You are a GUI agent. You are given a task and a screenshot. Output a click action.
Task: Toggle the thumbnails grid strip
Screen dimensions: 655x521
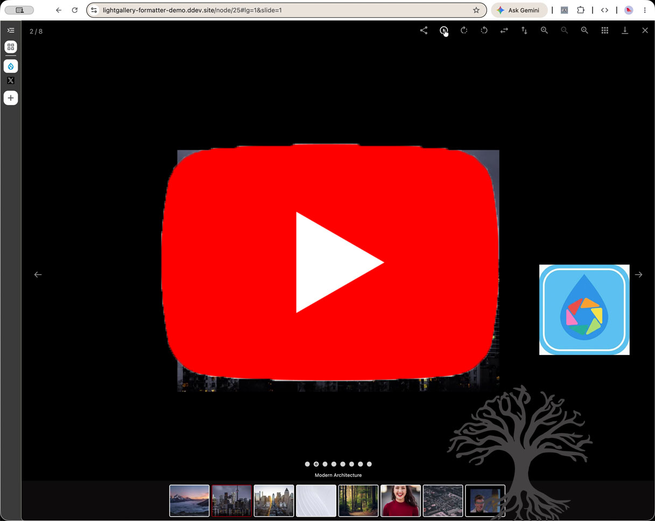(x=605, y=31)
